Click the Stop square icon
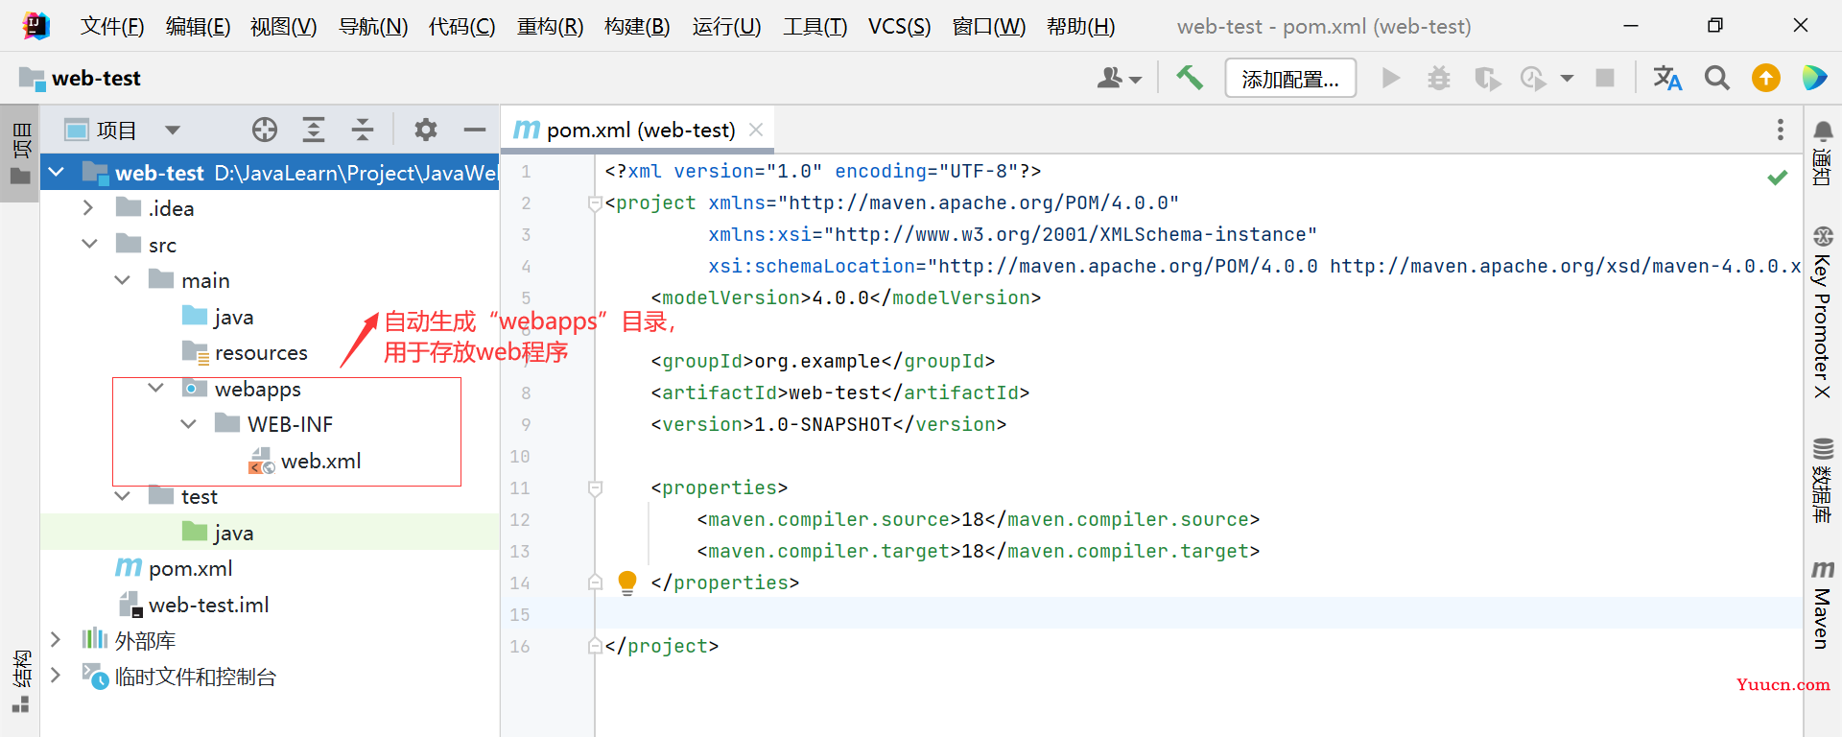Image resolution: width=1842 pixels, height=737 pixels. click(1604, 78)
